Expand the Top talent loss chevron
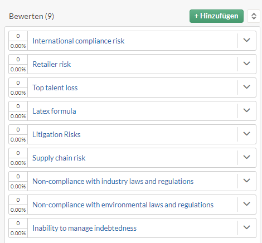262x243 pixels. pos(247,88)
